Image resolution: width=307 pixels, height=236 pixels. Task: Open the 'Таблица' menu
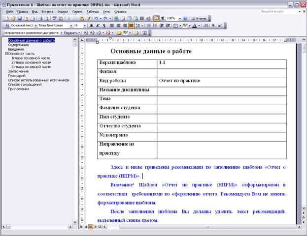[x=92, y=11]
